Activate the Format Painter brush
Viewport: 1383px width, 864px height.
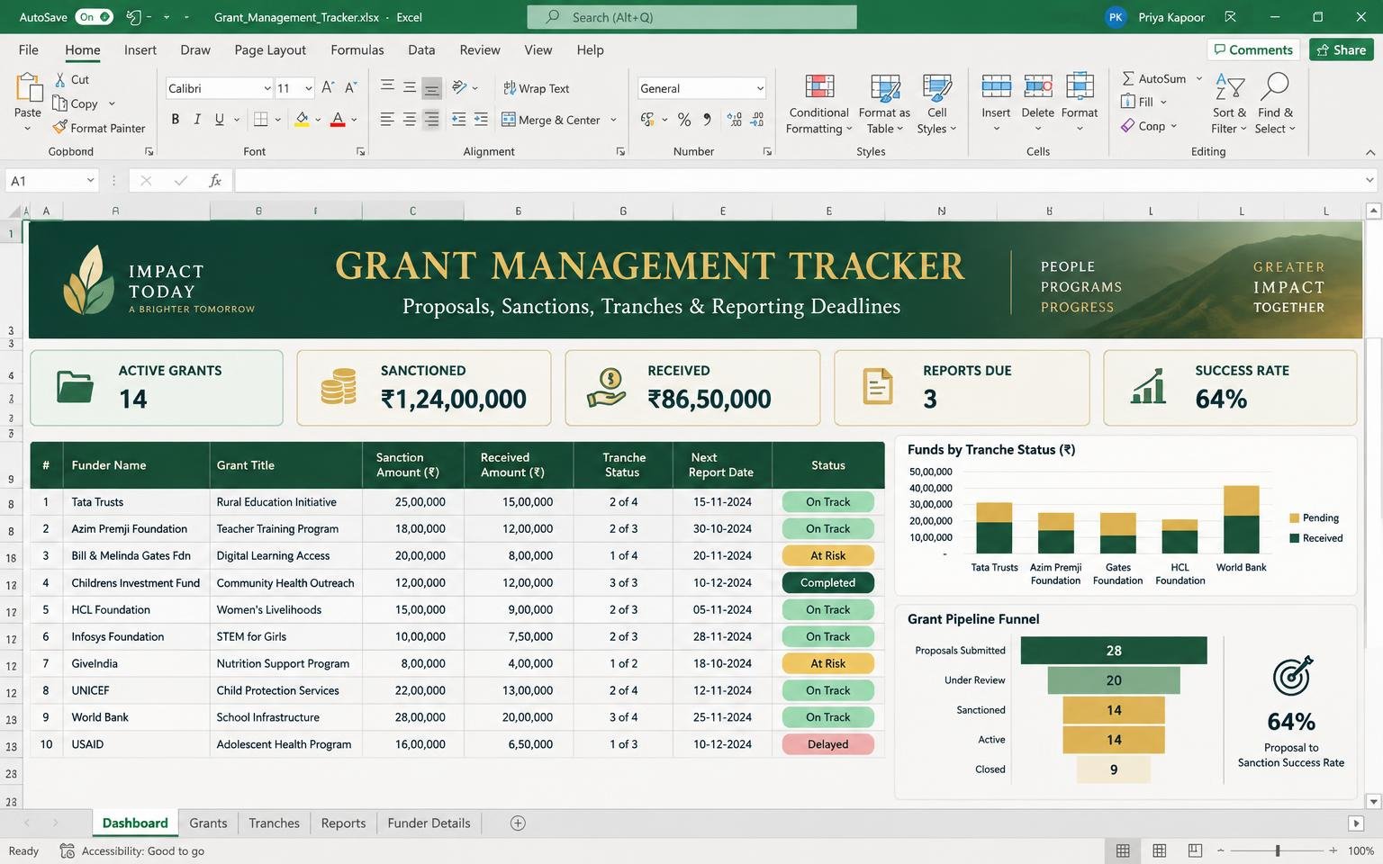[60, 128]
